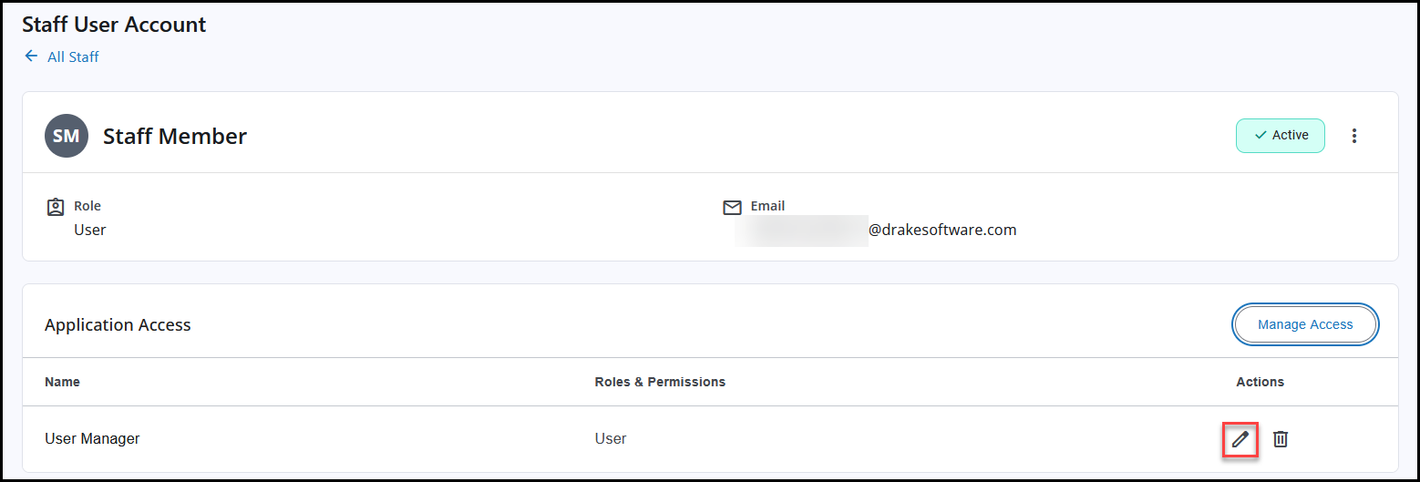Click the Email envelope icon
The width and height of the screenshot is (1420, 482).
point(732,208)
